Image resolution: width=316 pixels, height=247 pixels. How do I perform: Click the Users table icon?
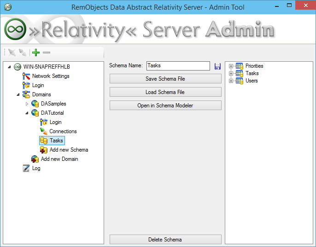click(x=240, y=81)
